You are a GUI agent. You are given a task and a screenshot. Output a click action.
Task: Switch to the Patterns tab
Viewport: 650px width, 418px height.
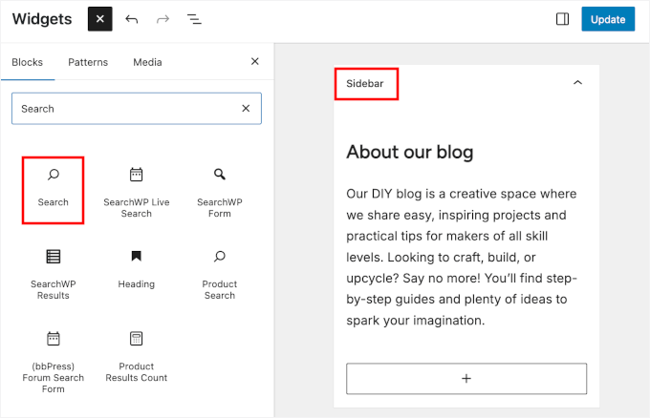pos(88,62)
